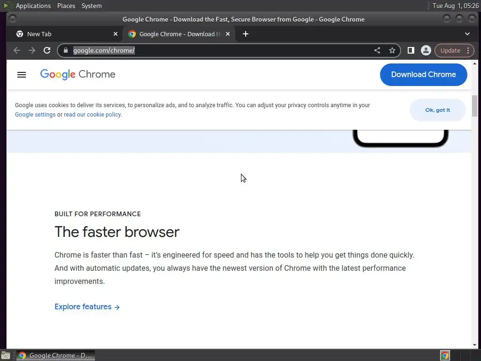
Task: Bookmark this tab with the star icon
Action: pos(392,50)
